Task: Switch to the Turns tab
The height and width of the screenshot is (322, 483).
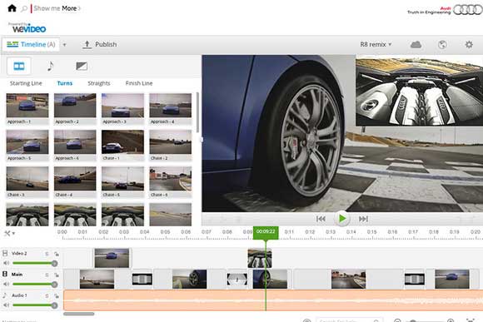Action: pyautogui.click(x=65, y=83)
